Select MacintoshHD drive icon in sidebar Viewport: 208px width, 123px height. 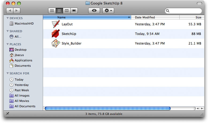pos(11,23)
